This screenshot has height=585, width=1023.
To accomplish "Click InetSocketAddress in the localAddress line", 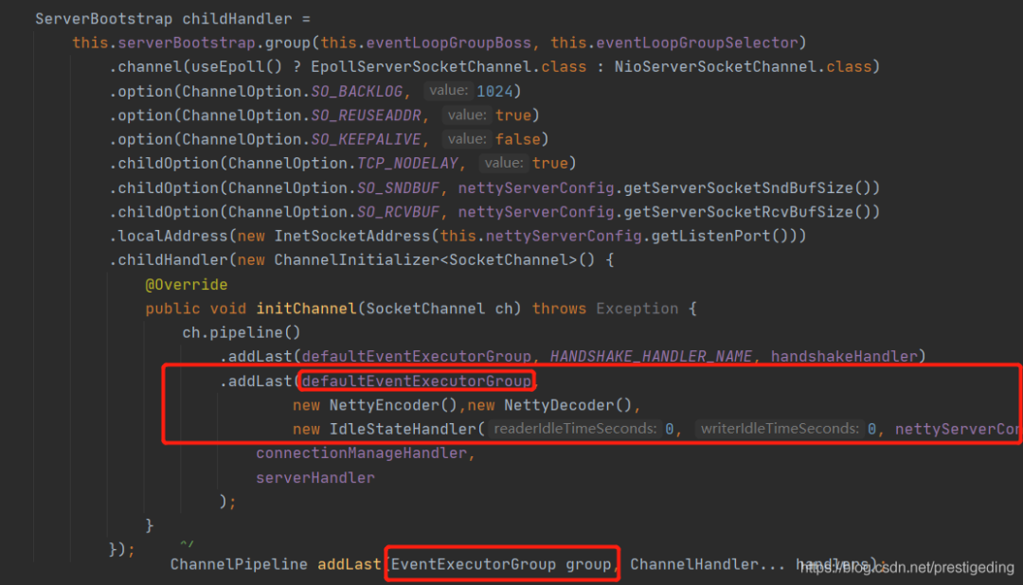I will tap(351, 236).
